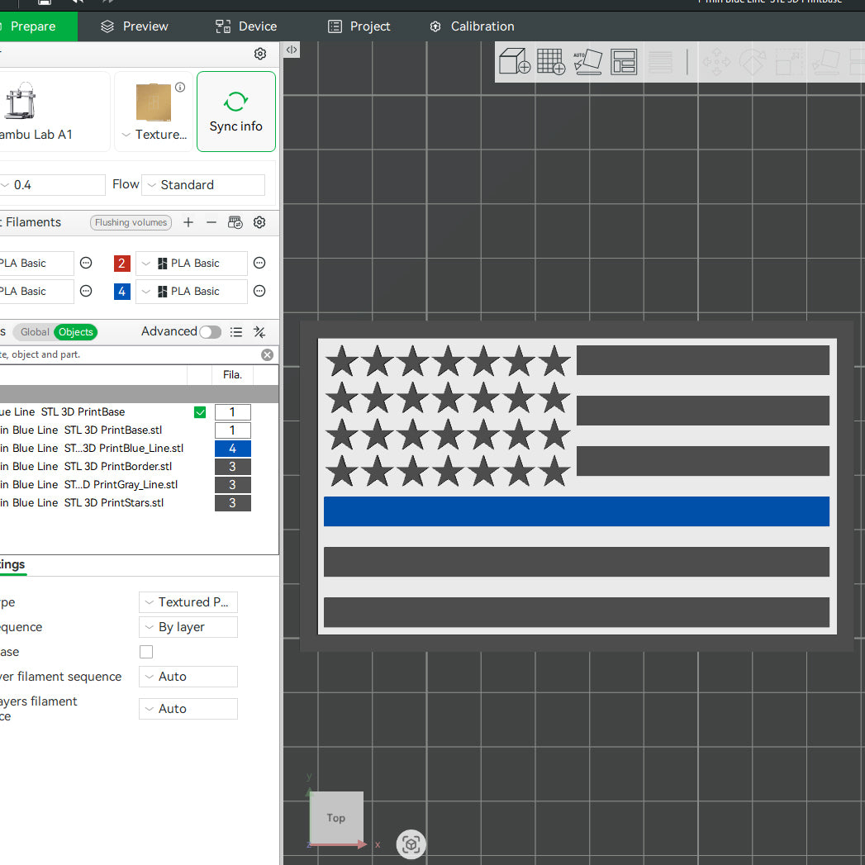Open the Calibration tab
865x865 pixels.
[x=472, y=26]
